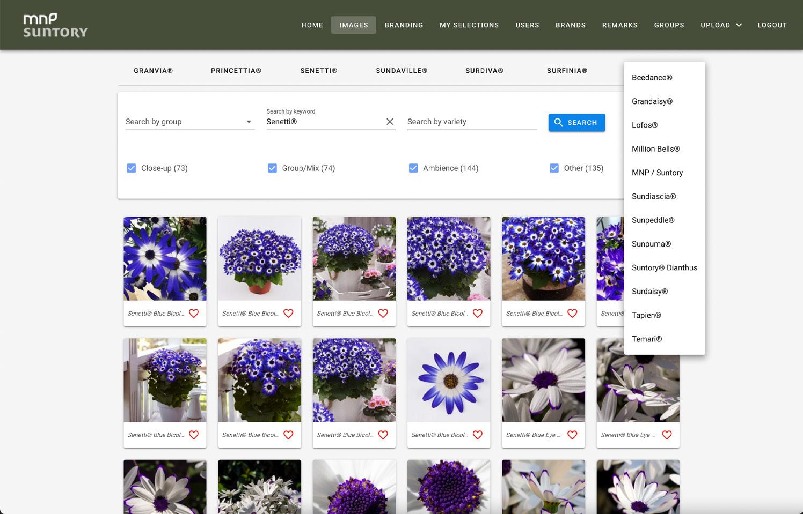Toggle the Group/Mix (74) checkbox
This screenshot has height=514, width=803.
click(272, 168)
